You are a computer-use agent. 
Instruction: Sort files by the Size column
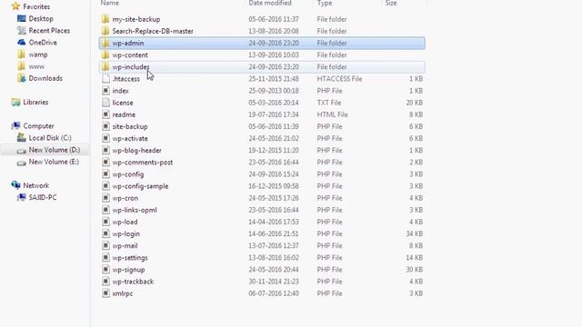[391, 3]
